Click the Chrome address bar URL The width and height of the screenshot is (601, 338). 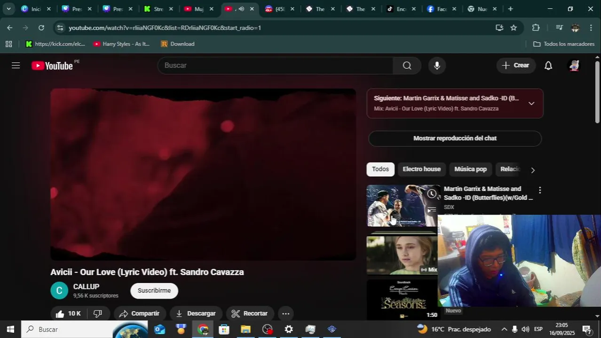pyautogui.click(x=165, y=28)
